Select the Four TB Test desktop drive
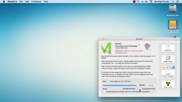Image resolution: width=182 pixels, height=102 pixels. [173, 26]
